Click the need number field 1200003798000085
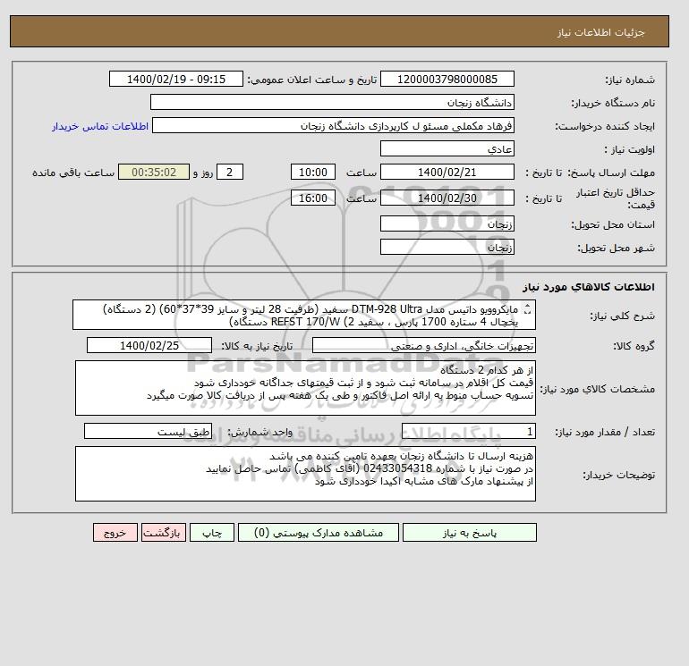The height and width of the screenshot is (666, 689). [447, 80]
